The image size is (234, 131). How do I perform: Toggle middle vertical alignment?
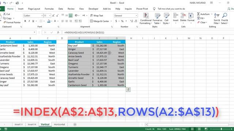coord(67,15)
